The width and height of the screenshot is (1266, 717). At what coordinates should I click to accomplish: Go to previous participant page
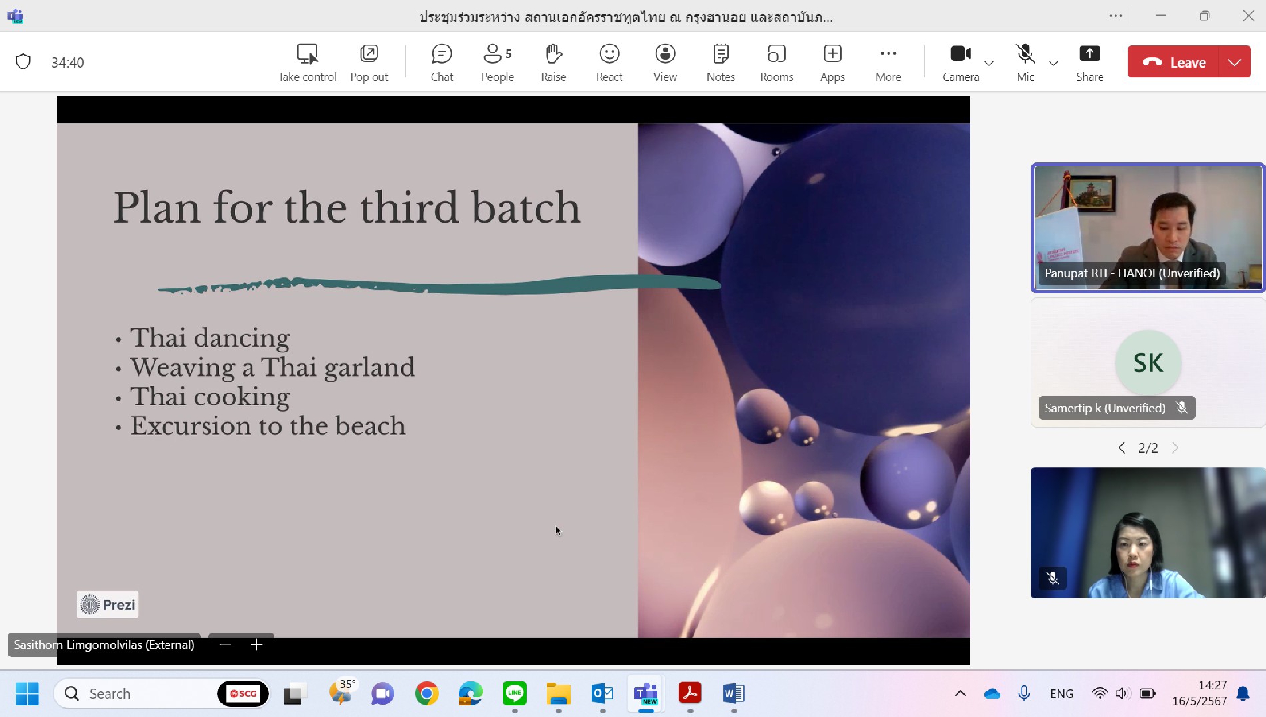pyautogui.click(x=1122, y=448)
